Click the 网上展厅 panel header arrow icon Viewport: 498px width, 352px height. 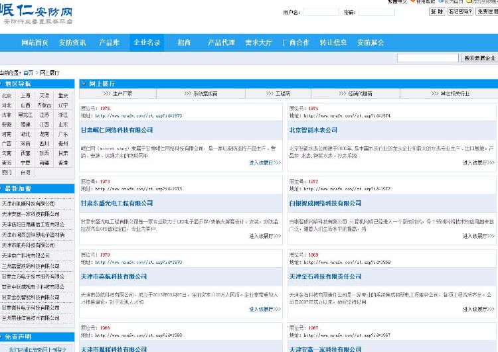(x=84, y=84)
